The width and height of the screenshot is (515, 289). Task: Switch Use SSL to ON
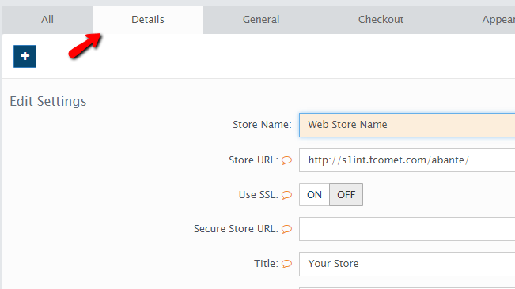[x=314, y=194]
